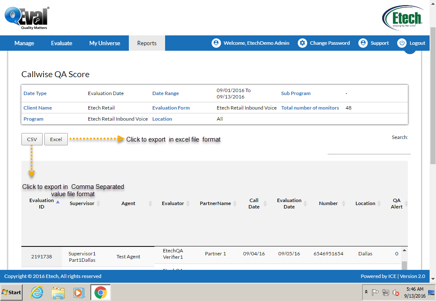This screenshot has width=436, height=301.
Task: Click the Etech logo
Action: click(x=403, y=18)
